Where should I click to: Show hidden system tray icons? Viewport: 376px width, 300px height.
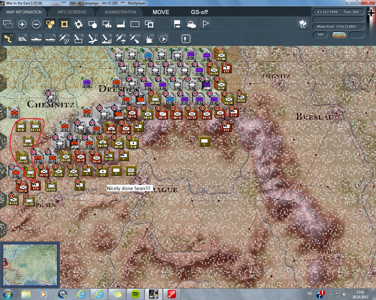click(330, 294)
